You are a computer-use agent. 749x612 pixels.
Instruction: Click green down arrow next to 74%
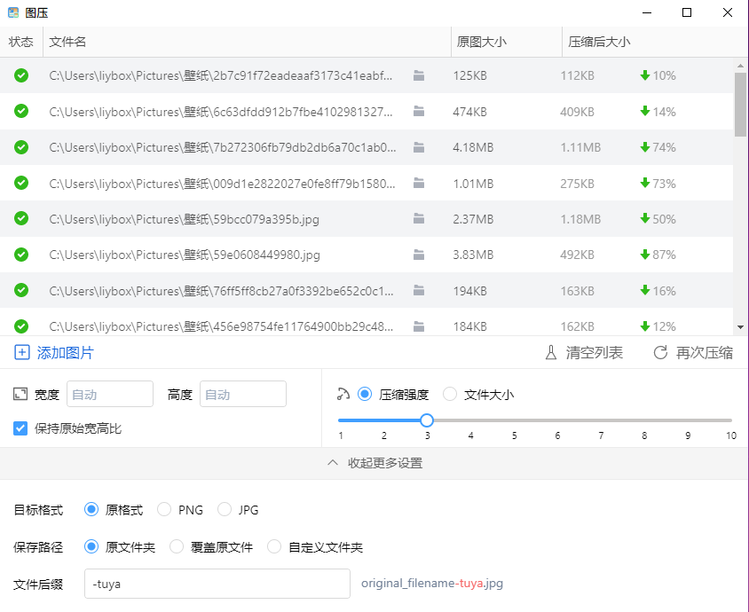click(x=645, y=147)
